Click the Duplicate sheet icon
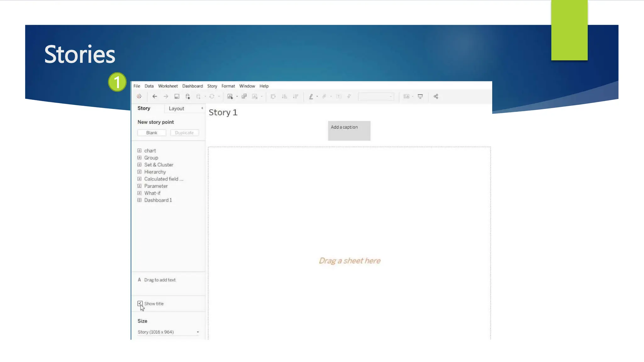The image size is (644, 362). tap(244, 96)
